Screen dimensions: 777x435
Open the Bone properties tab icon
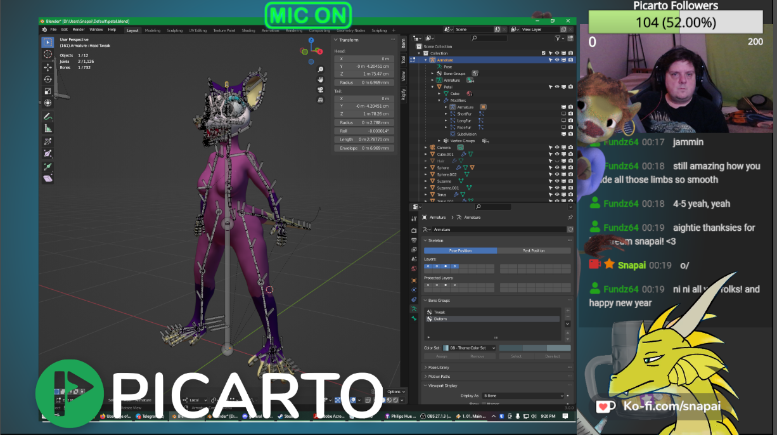point(414,318)
